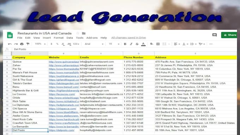Click the green Share button
The width and height of the screenshot is (240, 135).
[229, 35]
